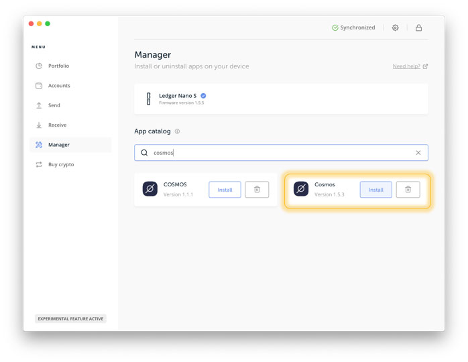Click the Version 1.1.1 label
This screenshot has height=362, width=468.
coord(178,194)
